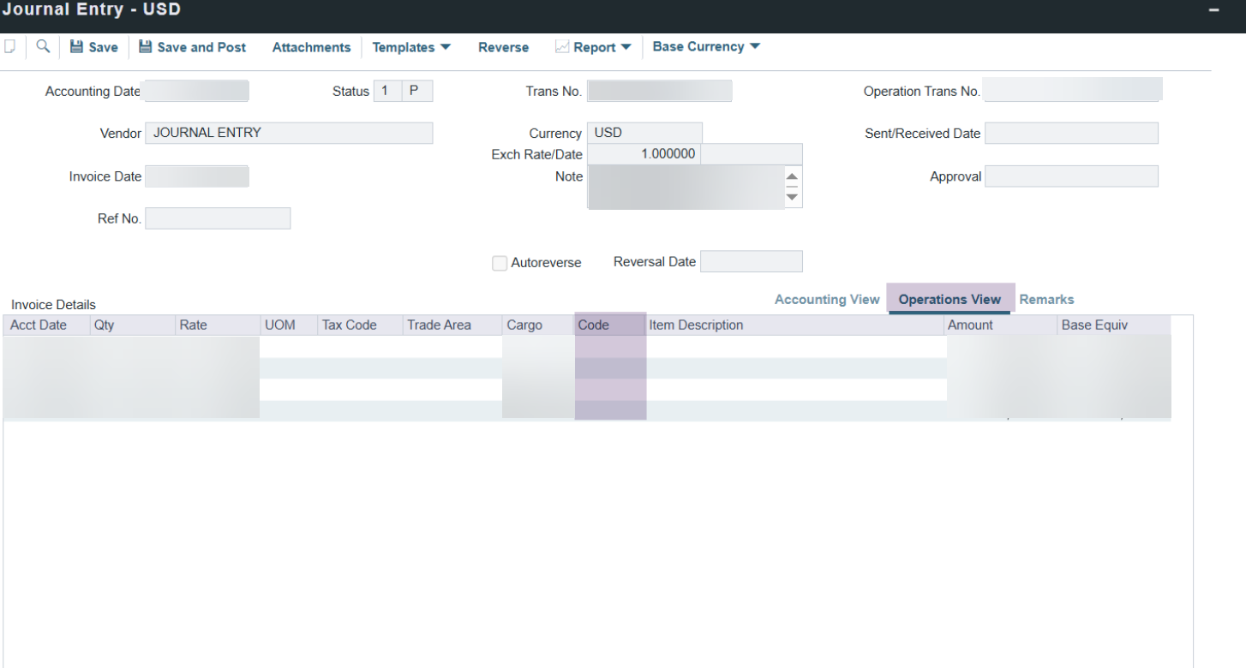Click the Reverse button
The height and width of the screenshot is (668, 1246).
pos(503,47)
